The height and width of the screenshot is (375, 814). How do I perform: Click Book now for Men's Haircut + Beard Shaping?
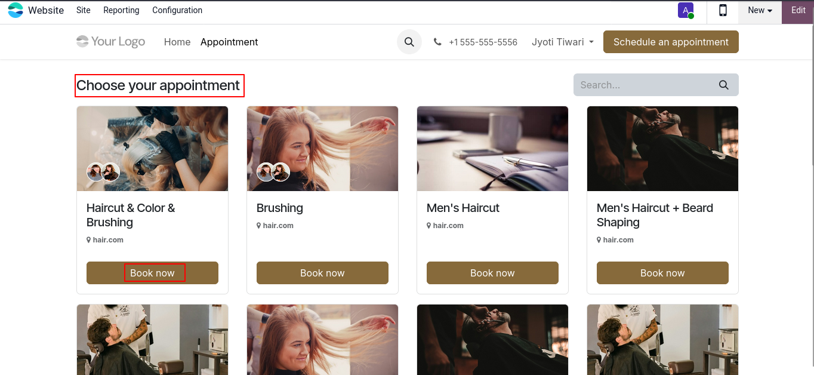(662, 273)
